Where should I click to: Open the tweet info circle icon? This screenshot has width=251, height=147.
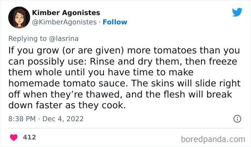coord(237,118)
